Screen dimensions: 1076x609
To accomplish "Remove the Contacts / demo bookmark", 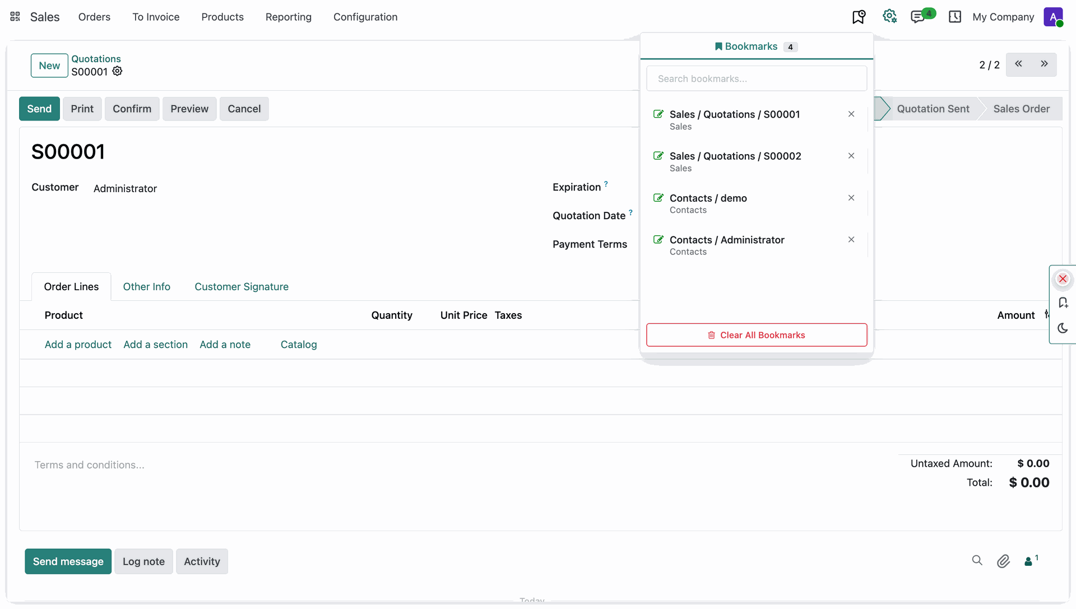I will [851, 198].
